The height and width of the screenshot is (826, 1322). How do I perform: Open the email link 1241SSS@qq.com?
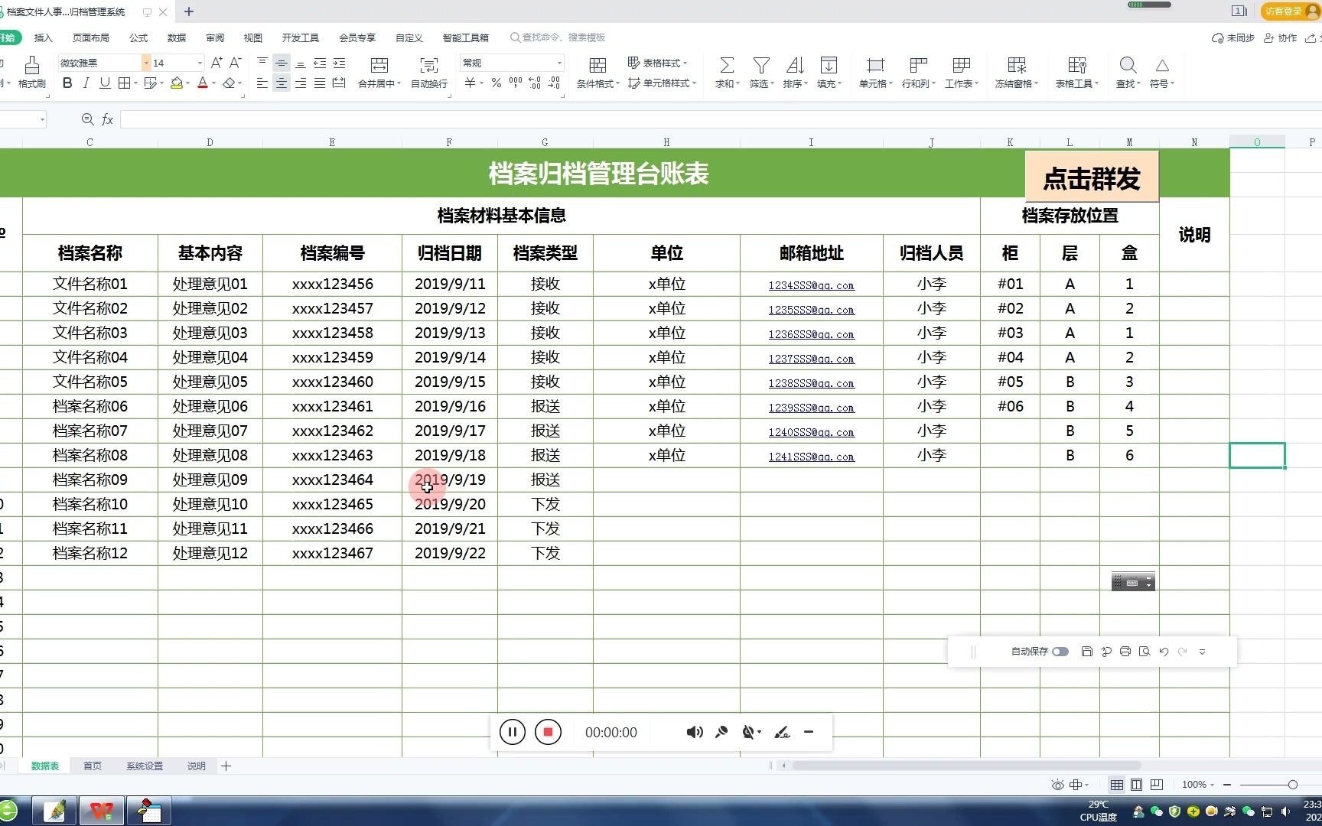[811, 457]
